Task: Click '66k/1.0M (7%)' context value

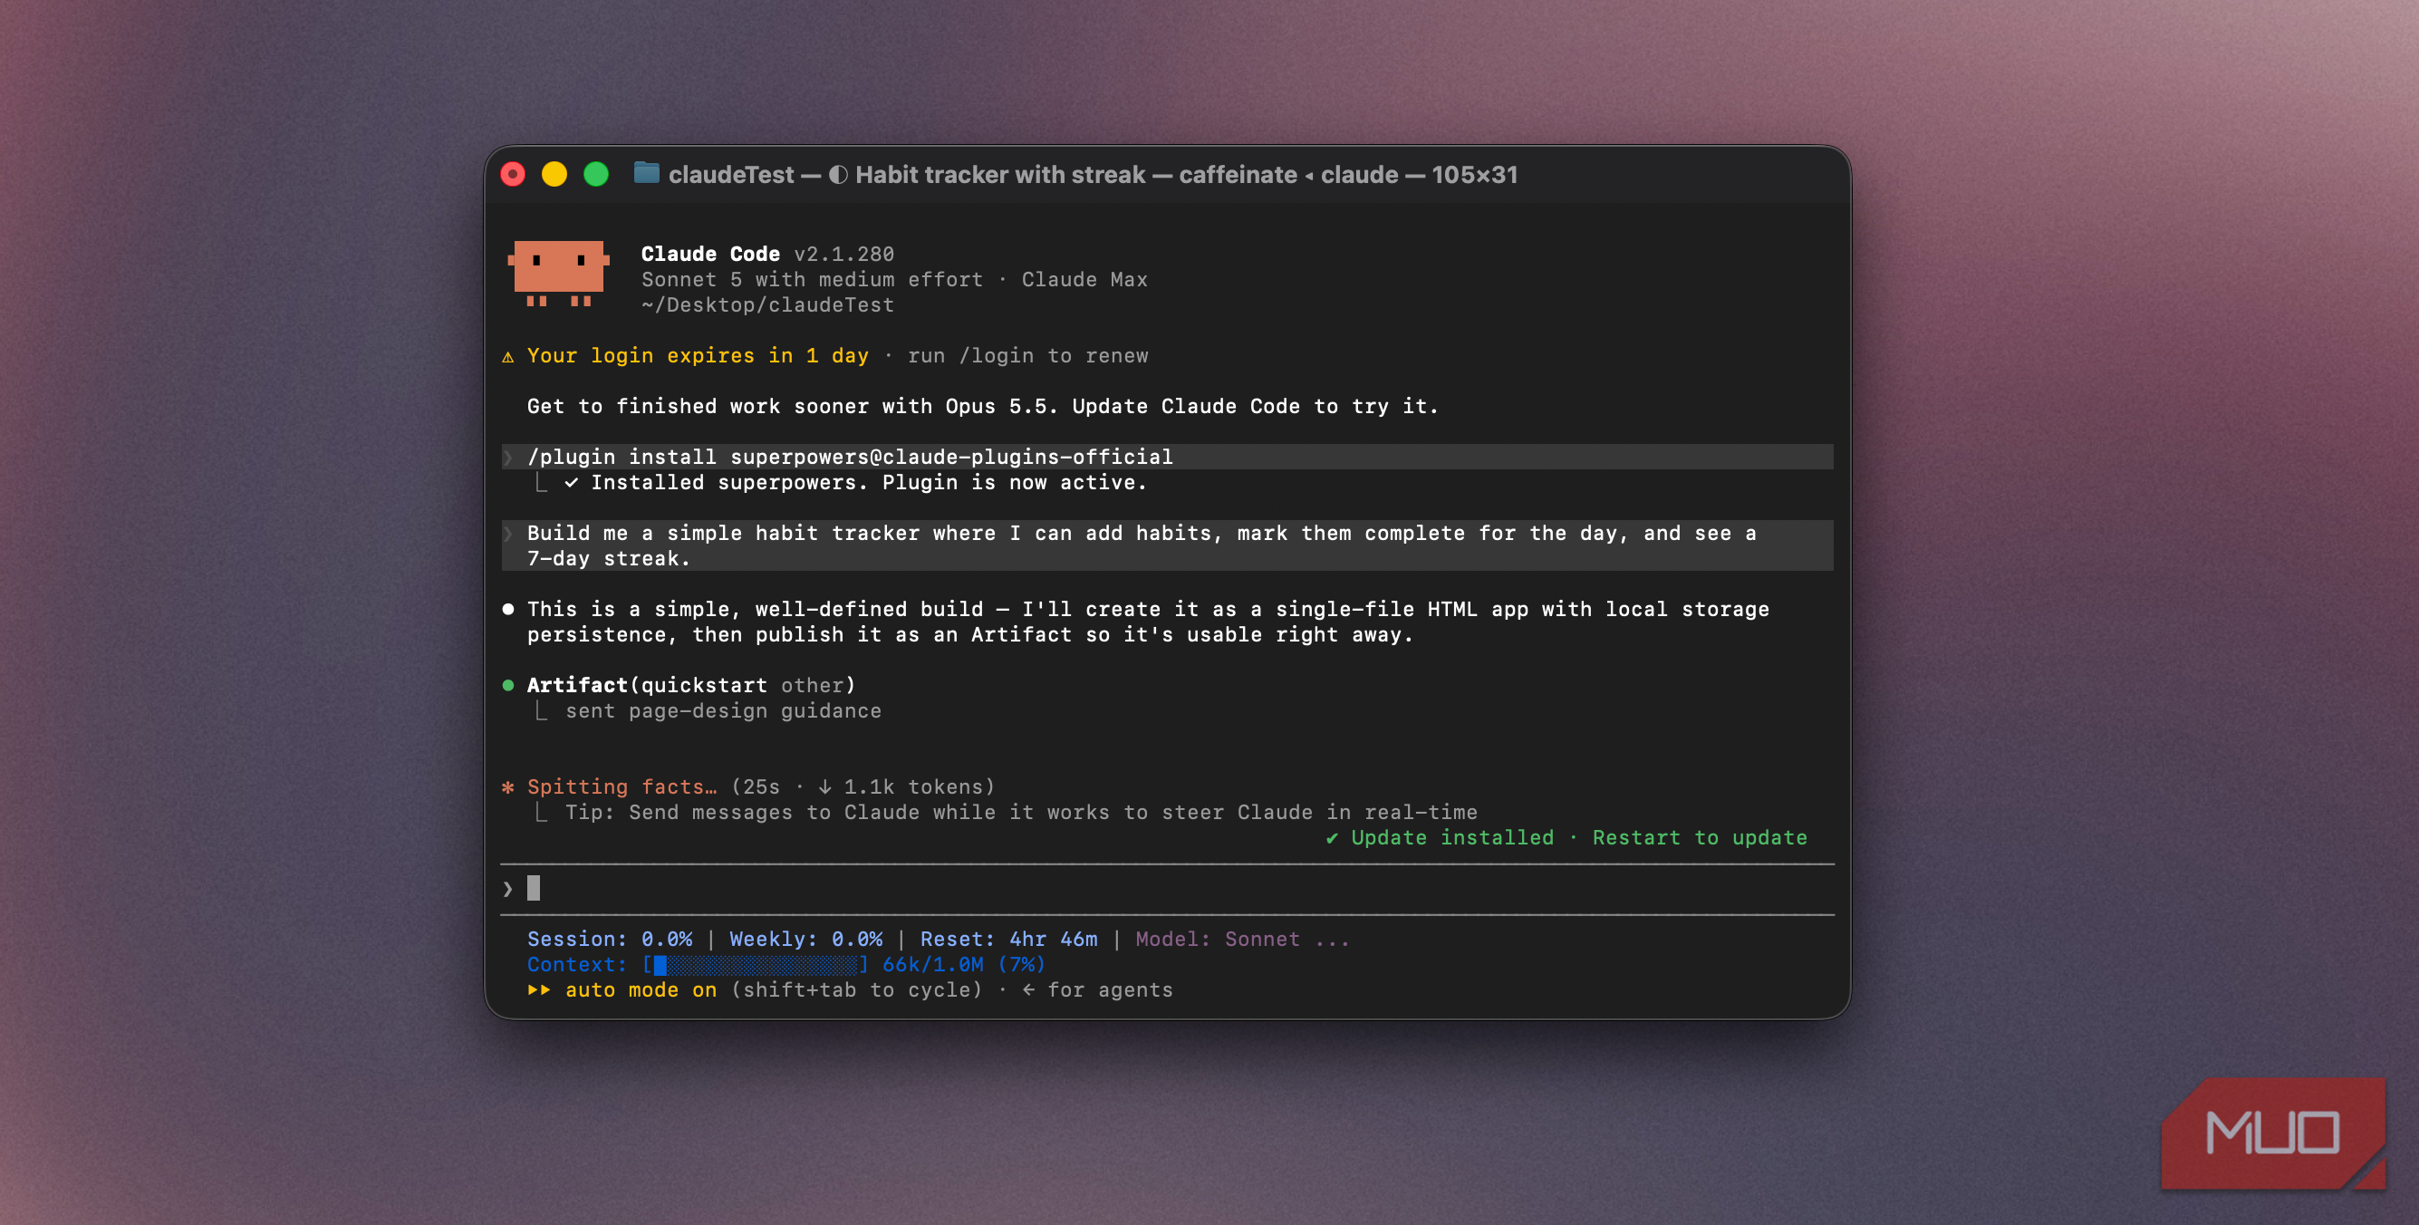Action: click(x=963, y=965)
